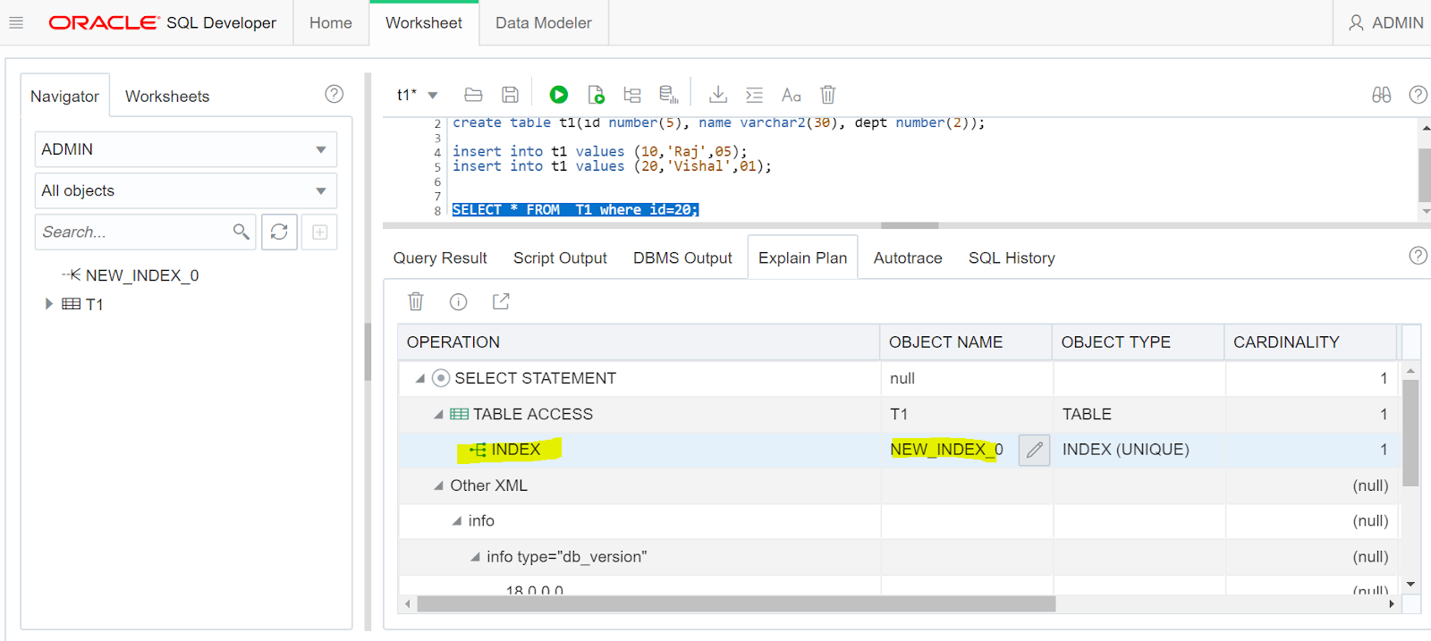
Task: Click the T1 object name cell
Action: (x=966, y=414)
